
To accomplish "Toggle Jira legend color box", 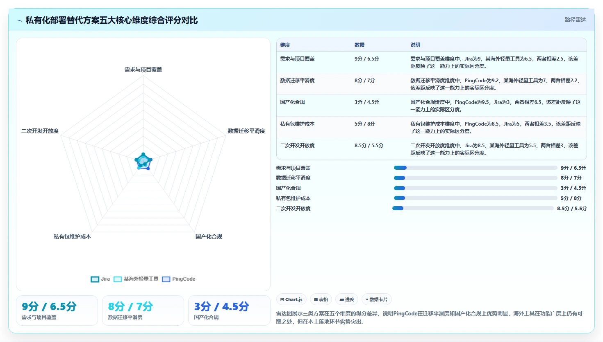I will point(95,279).
